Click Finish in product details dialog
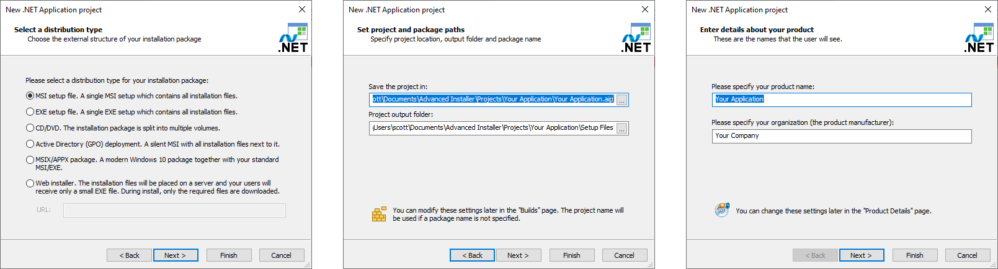 (x=915, y=255)
